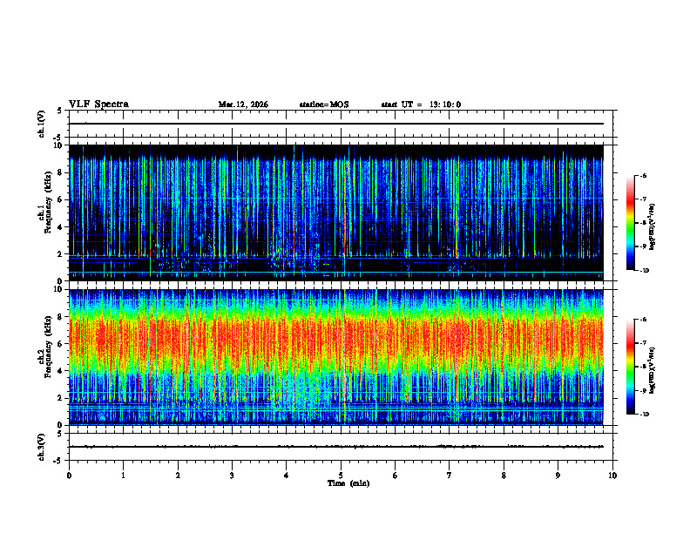Click the "start UT = 13:10:0" header text
The height and width of the screenshot is (533, 690).
tap(421, 105)
